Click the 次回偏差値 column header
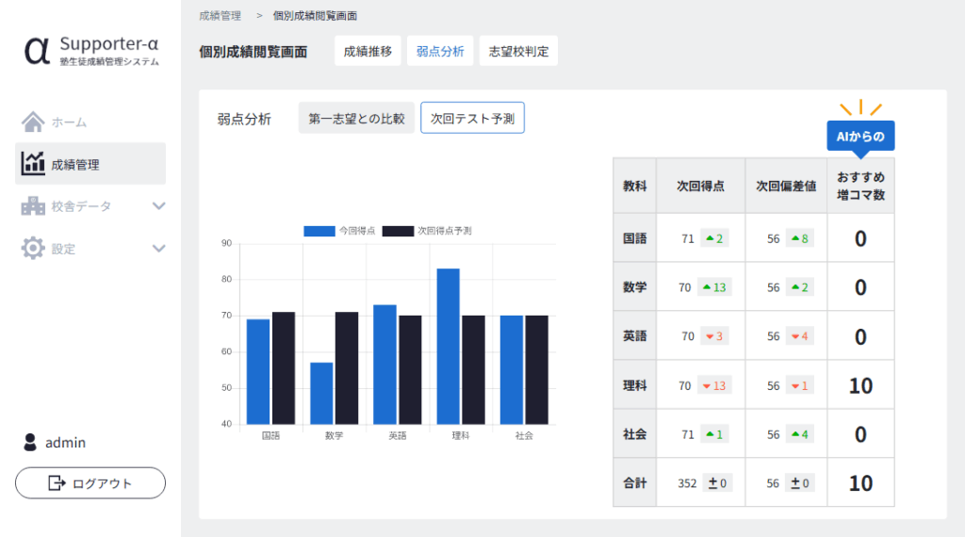 point(786,186)
